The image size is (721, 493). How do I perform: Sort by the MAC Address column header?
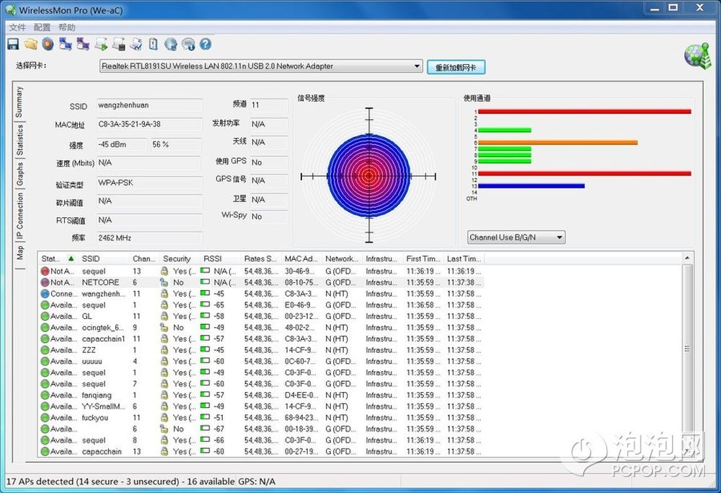coord(301,258)
